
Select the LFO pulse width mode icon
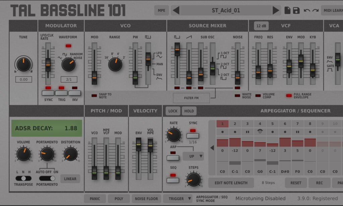tap(159, 57)
